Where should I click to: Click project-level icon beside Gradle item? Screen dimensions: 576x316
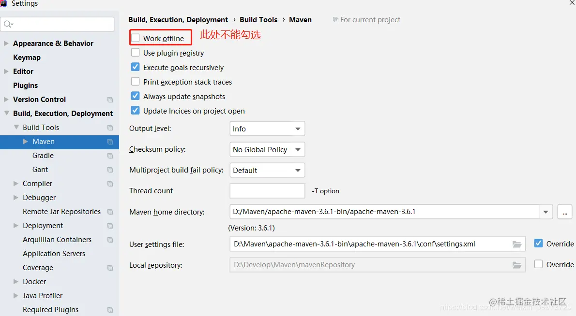110,156
